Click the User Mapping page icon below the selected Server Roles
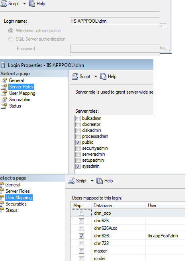The image size is (194, 278). pyautogui.click(x=4, y=93)
